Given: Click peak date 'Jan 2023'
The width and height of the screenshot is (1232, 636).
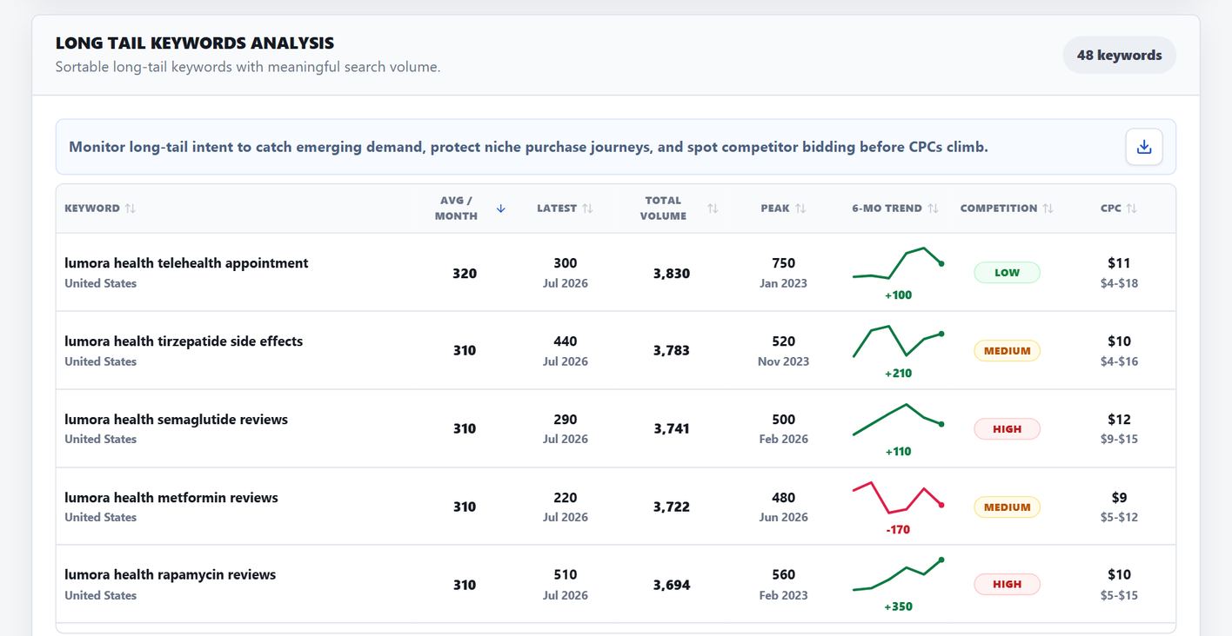Looking at the screenshot, I should [783, 283].
